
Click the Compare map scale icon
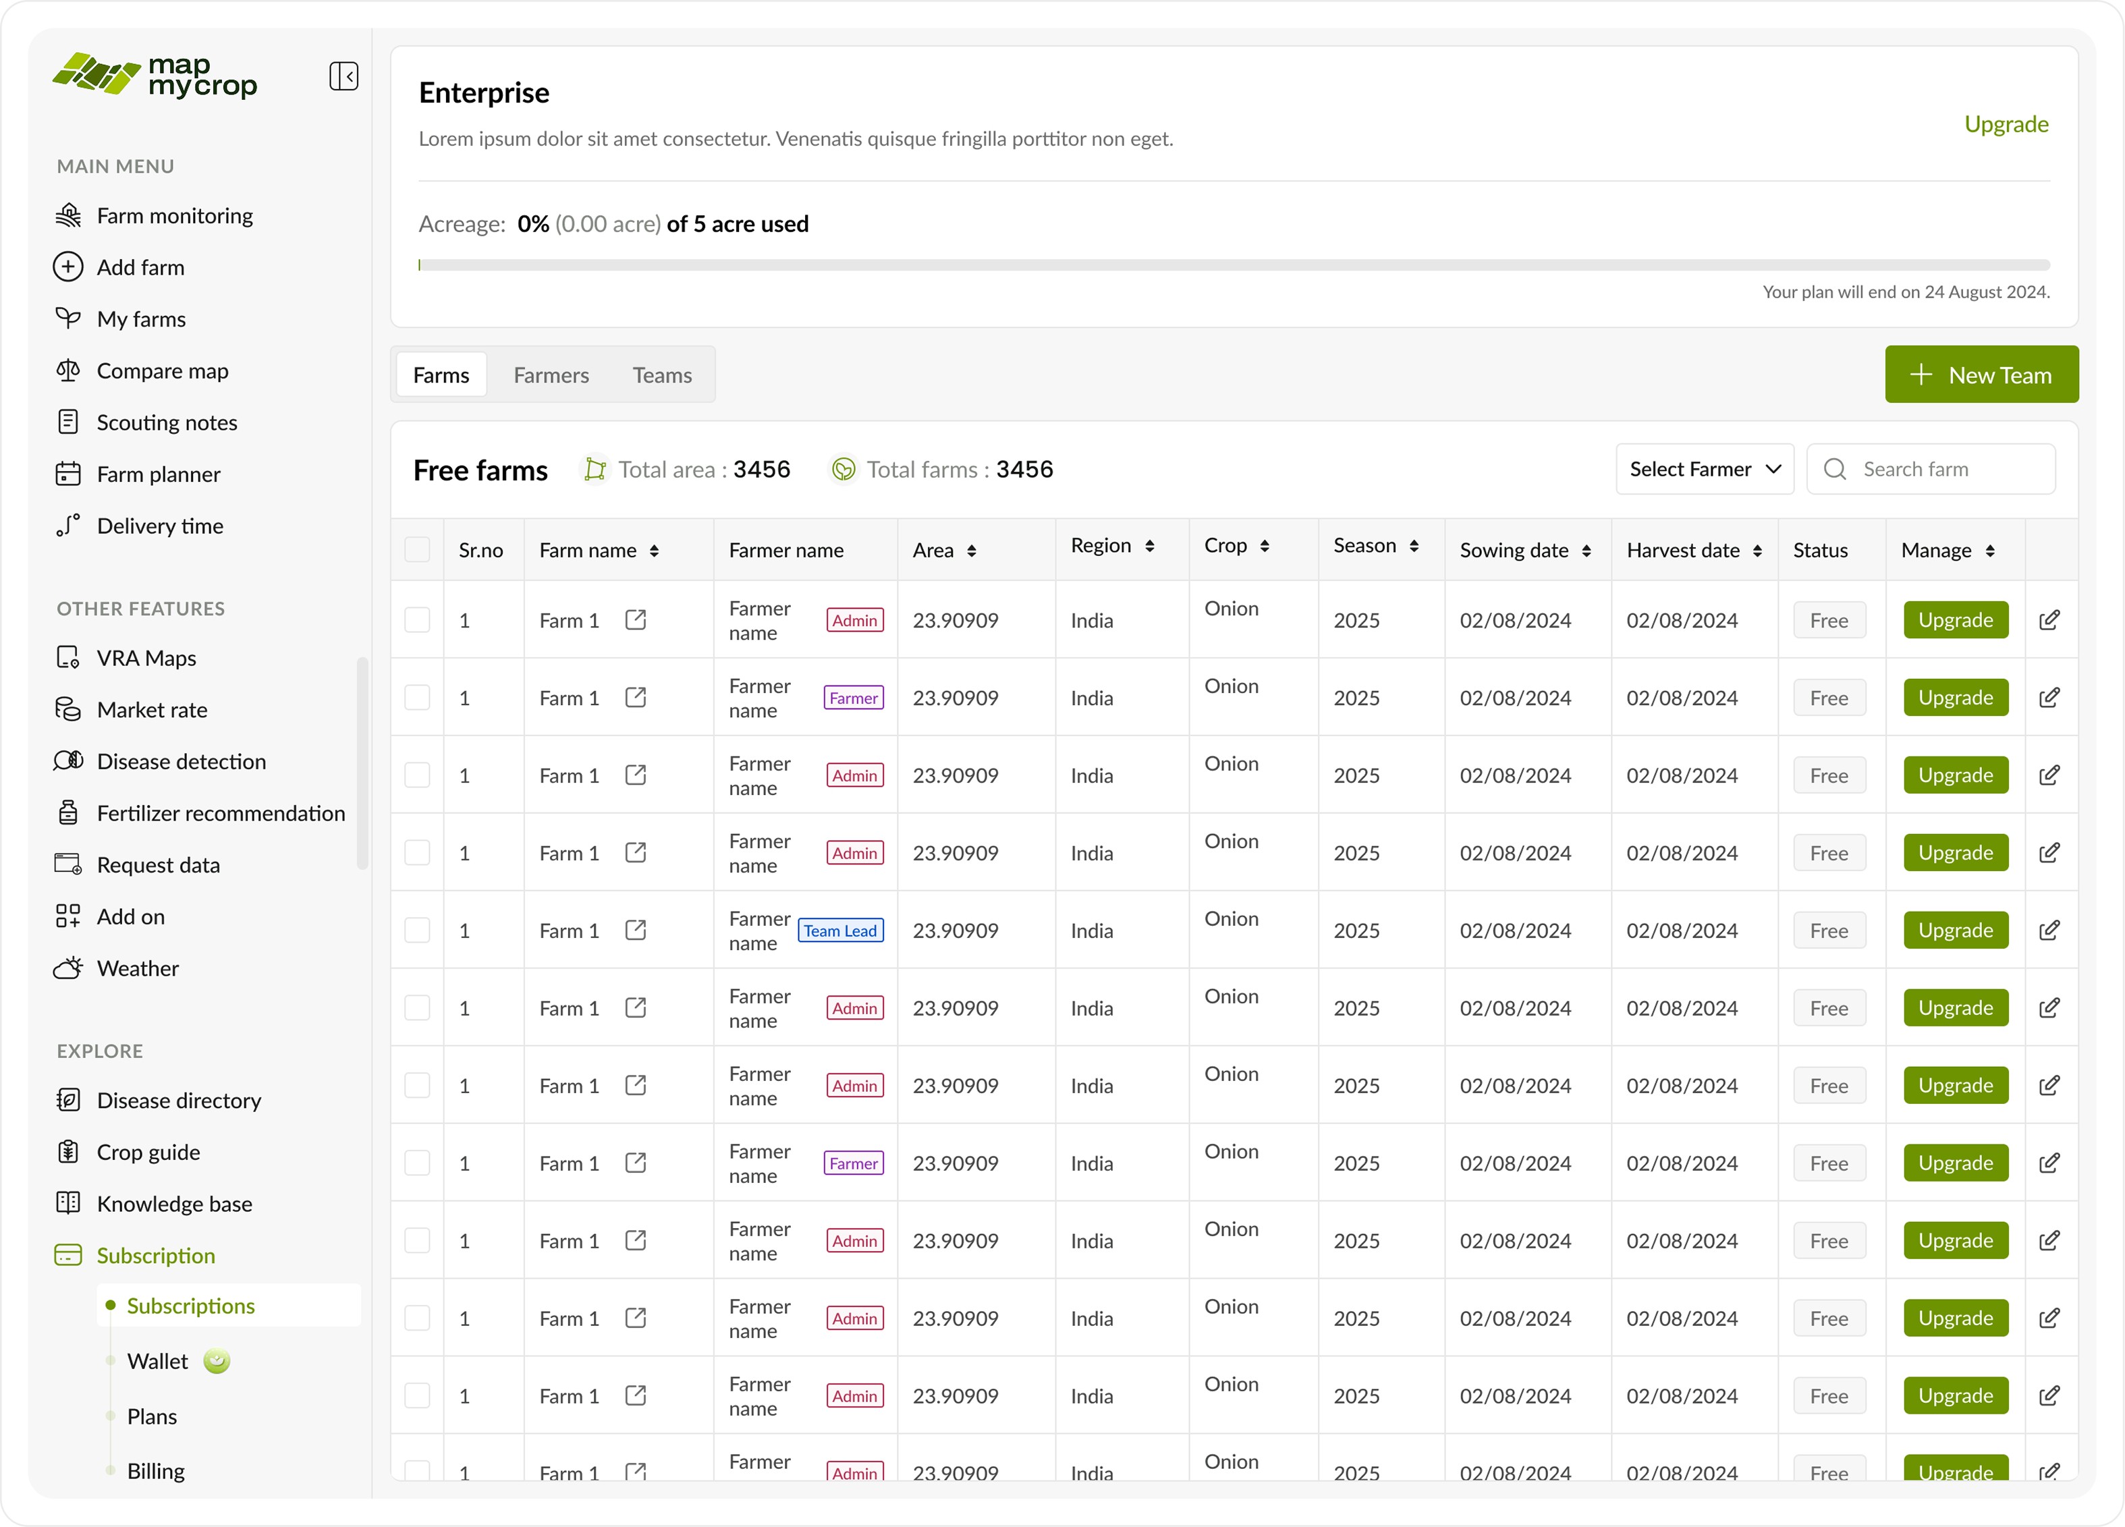tap(68, 371)
